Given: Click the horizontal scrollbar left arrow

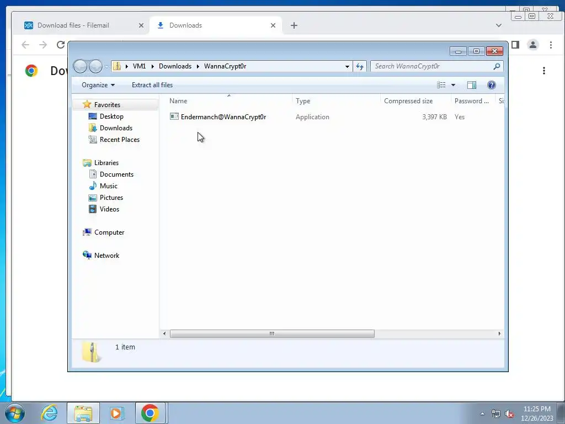Looking at the screenshot, I should [164, 334].
